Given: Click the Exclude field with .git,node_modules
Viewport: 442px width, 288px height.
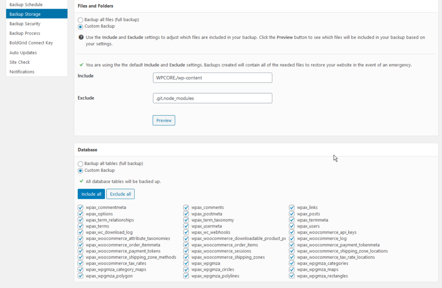Looking at the screenshot, I should pos(212,98).
